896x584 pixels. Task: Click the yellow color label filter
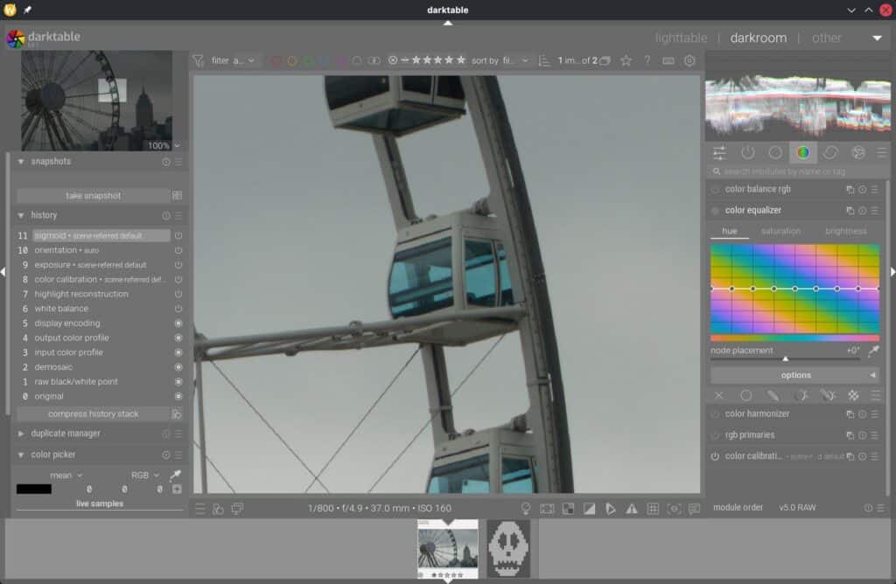pyautogui.click(x=292, y=60)
